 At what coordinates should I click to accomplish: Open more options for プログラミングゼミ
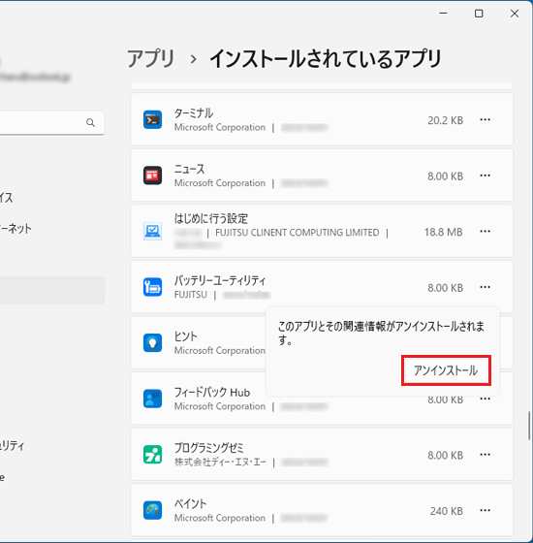tap(486, 455)
